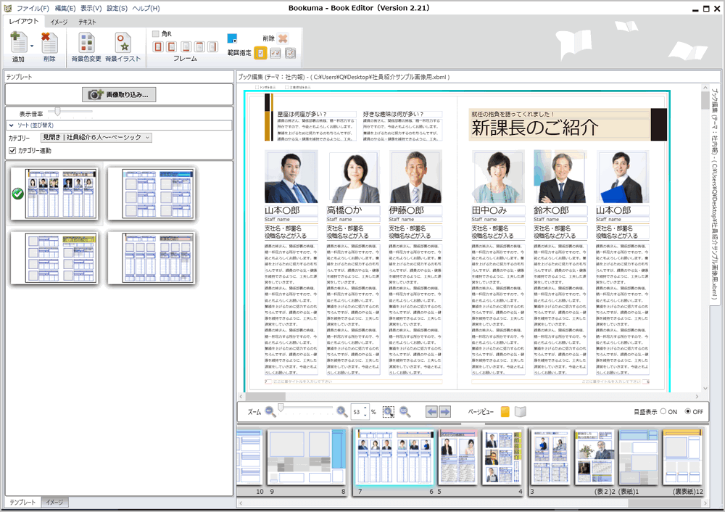Open the 背景イラスト background illustration tool
This screenshot has height=512, width=725.
point(123,43)
